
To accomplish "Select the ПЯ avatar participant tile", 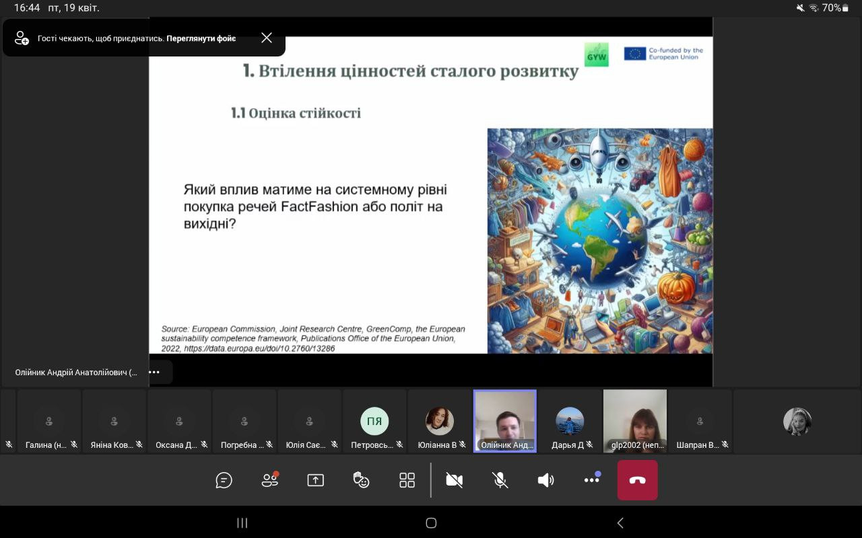I will click(374, 421).
